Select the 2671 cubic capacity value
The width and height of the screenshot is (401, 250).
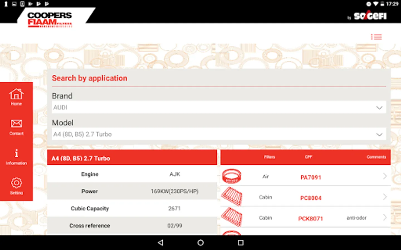(174, 208)
